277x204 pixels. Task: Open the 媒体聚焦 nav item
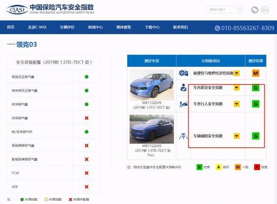coord(124,27)
